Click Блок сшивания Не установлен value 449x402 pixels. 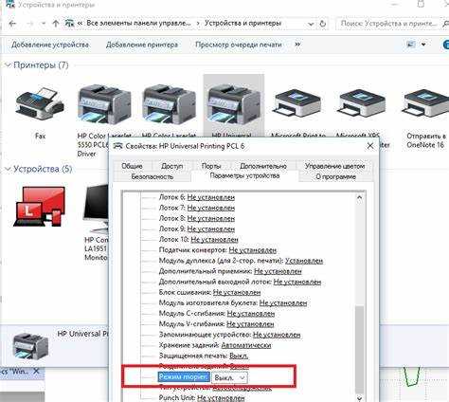(x=237, y=292)
